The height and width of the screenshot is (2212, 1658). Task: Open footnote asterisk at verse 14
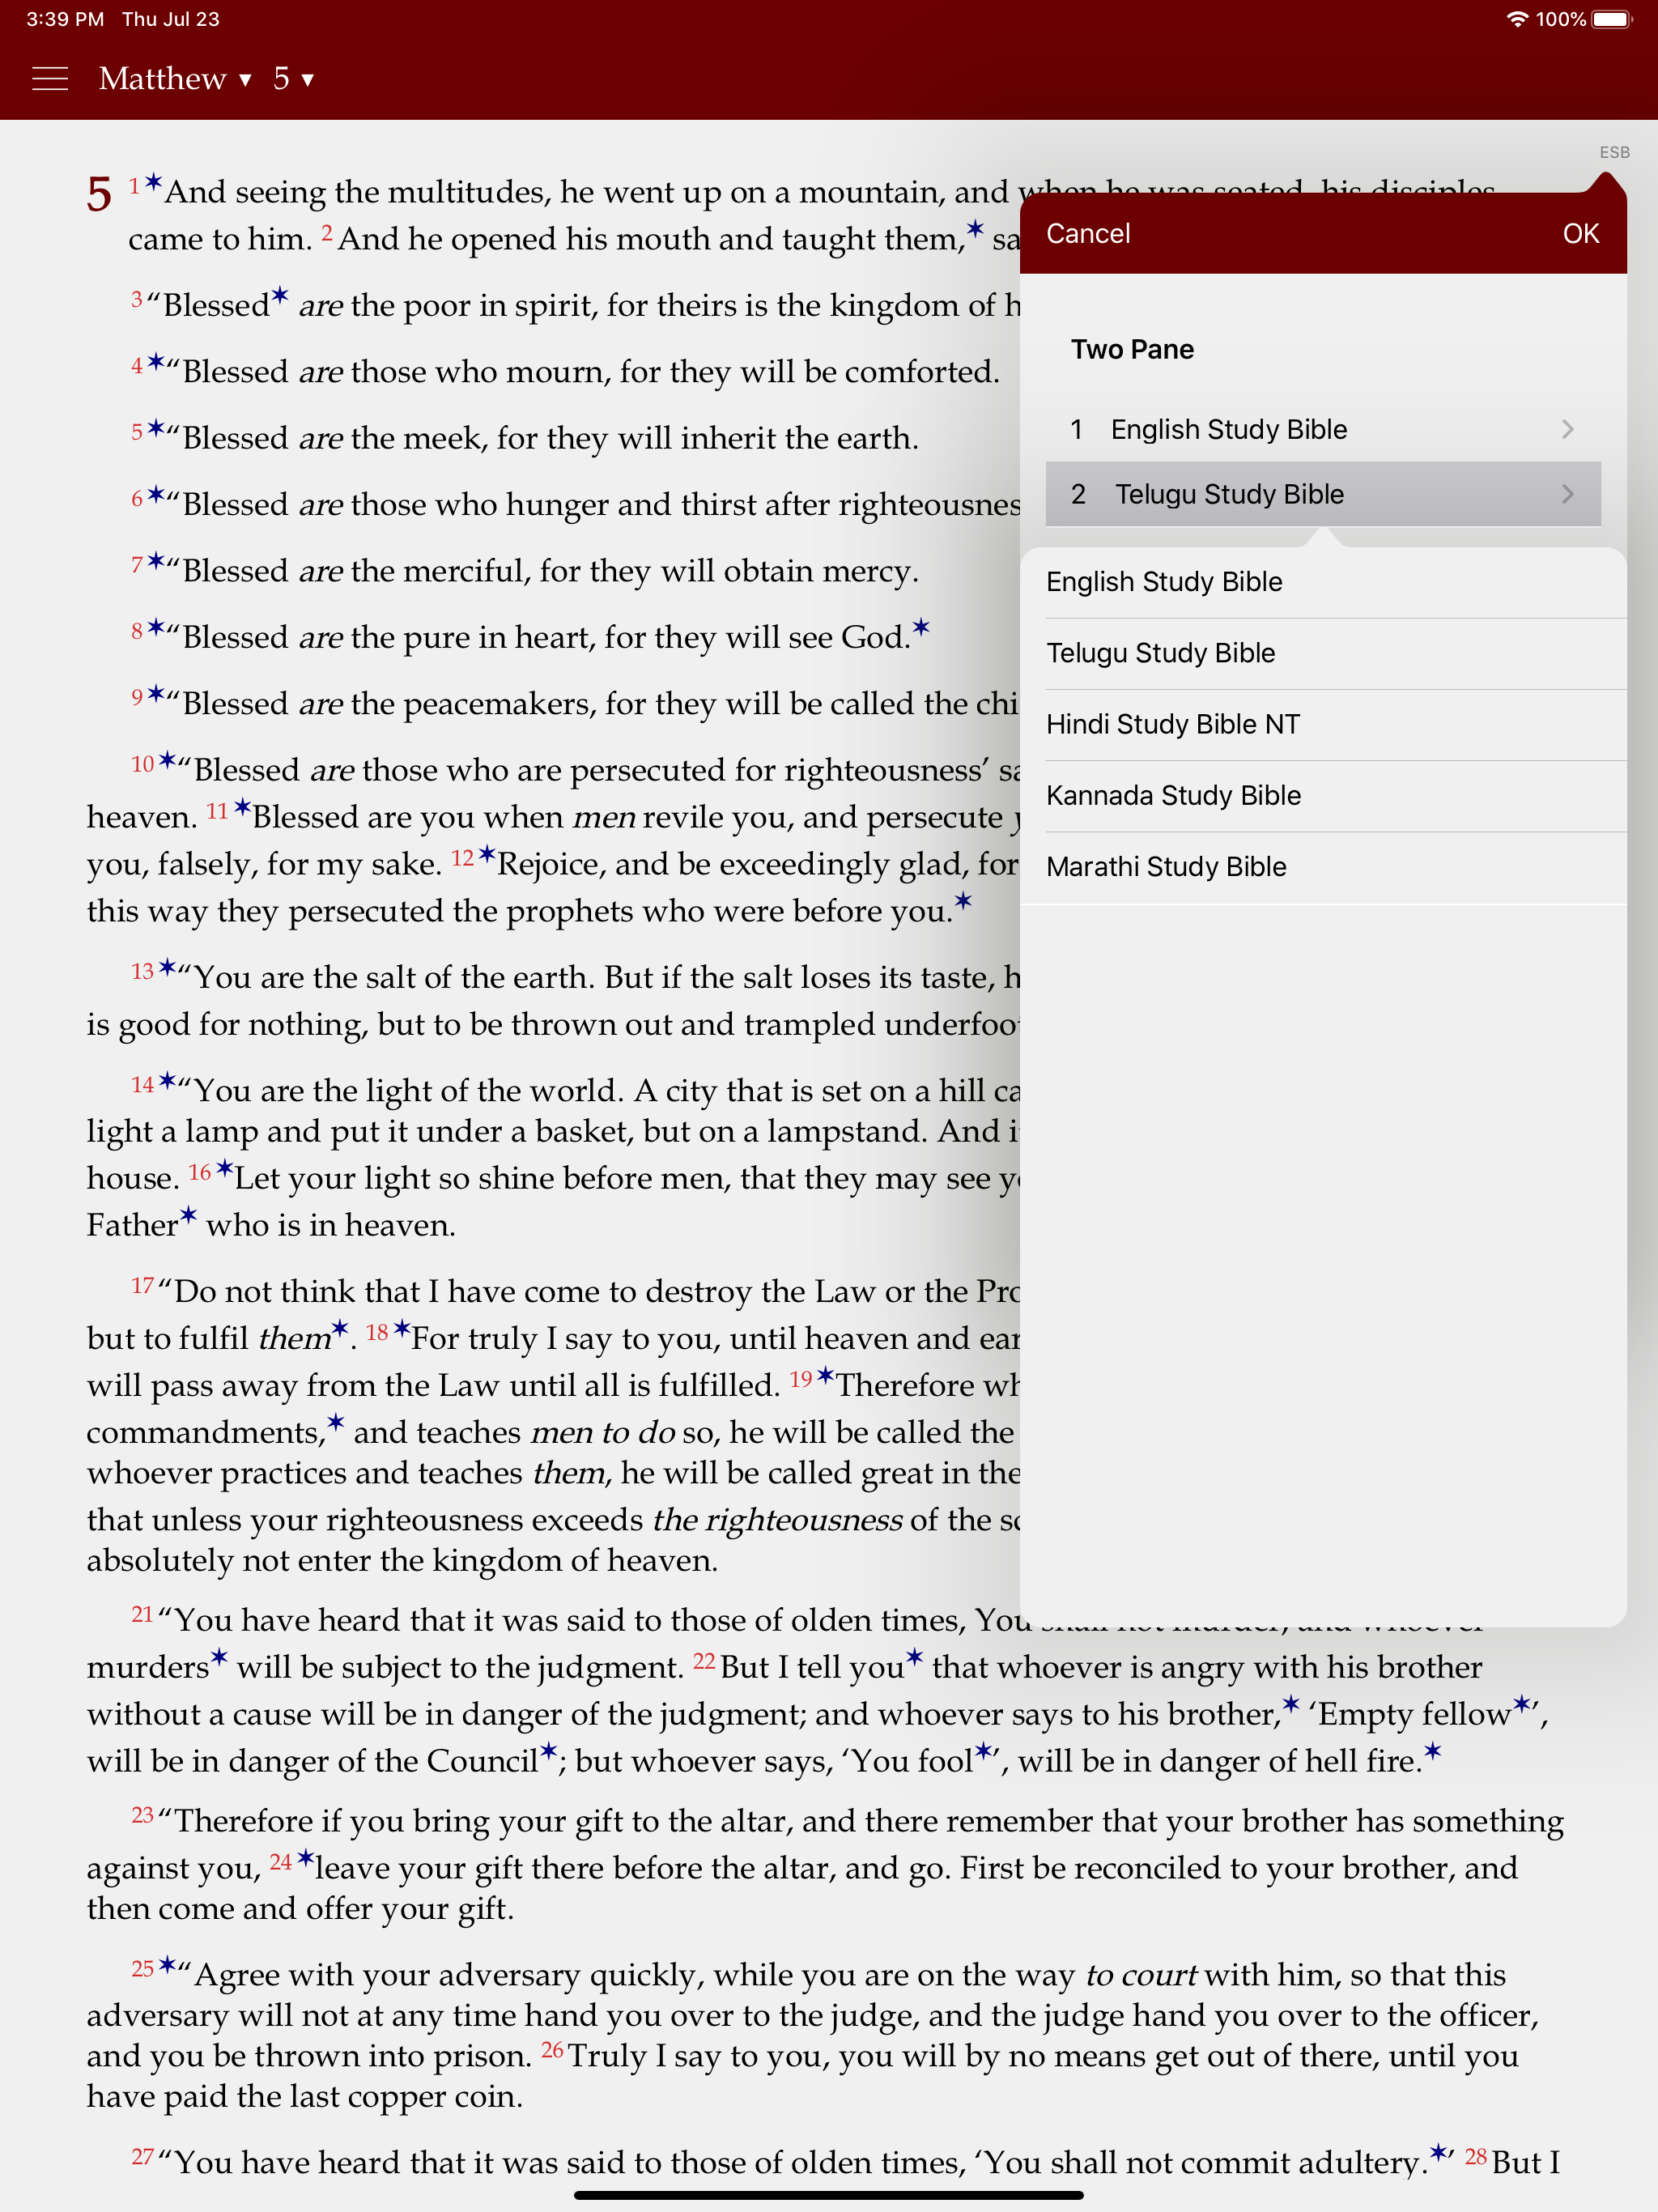167,1080
